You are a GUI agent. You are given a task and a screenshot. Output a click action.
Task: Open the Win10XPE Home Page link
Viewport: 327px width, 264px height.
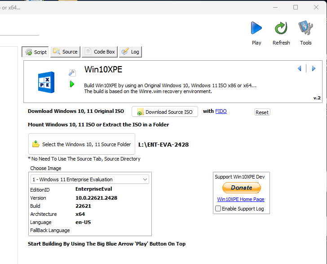(241, 199)
